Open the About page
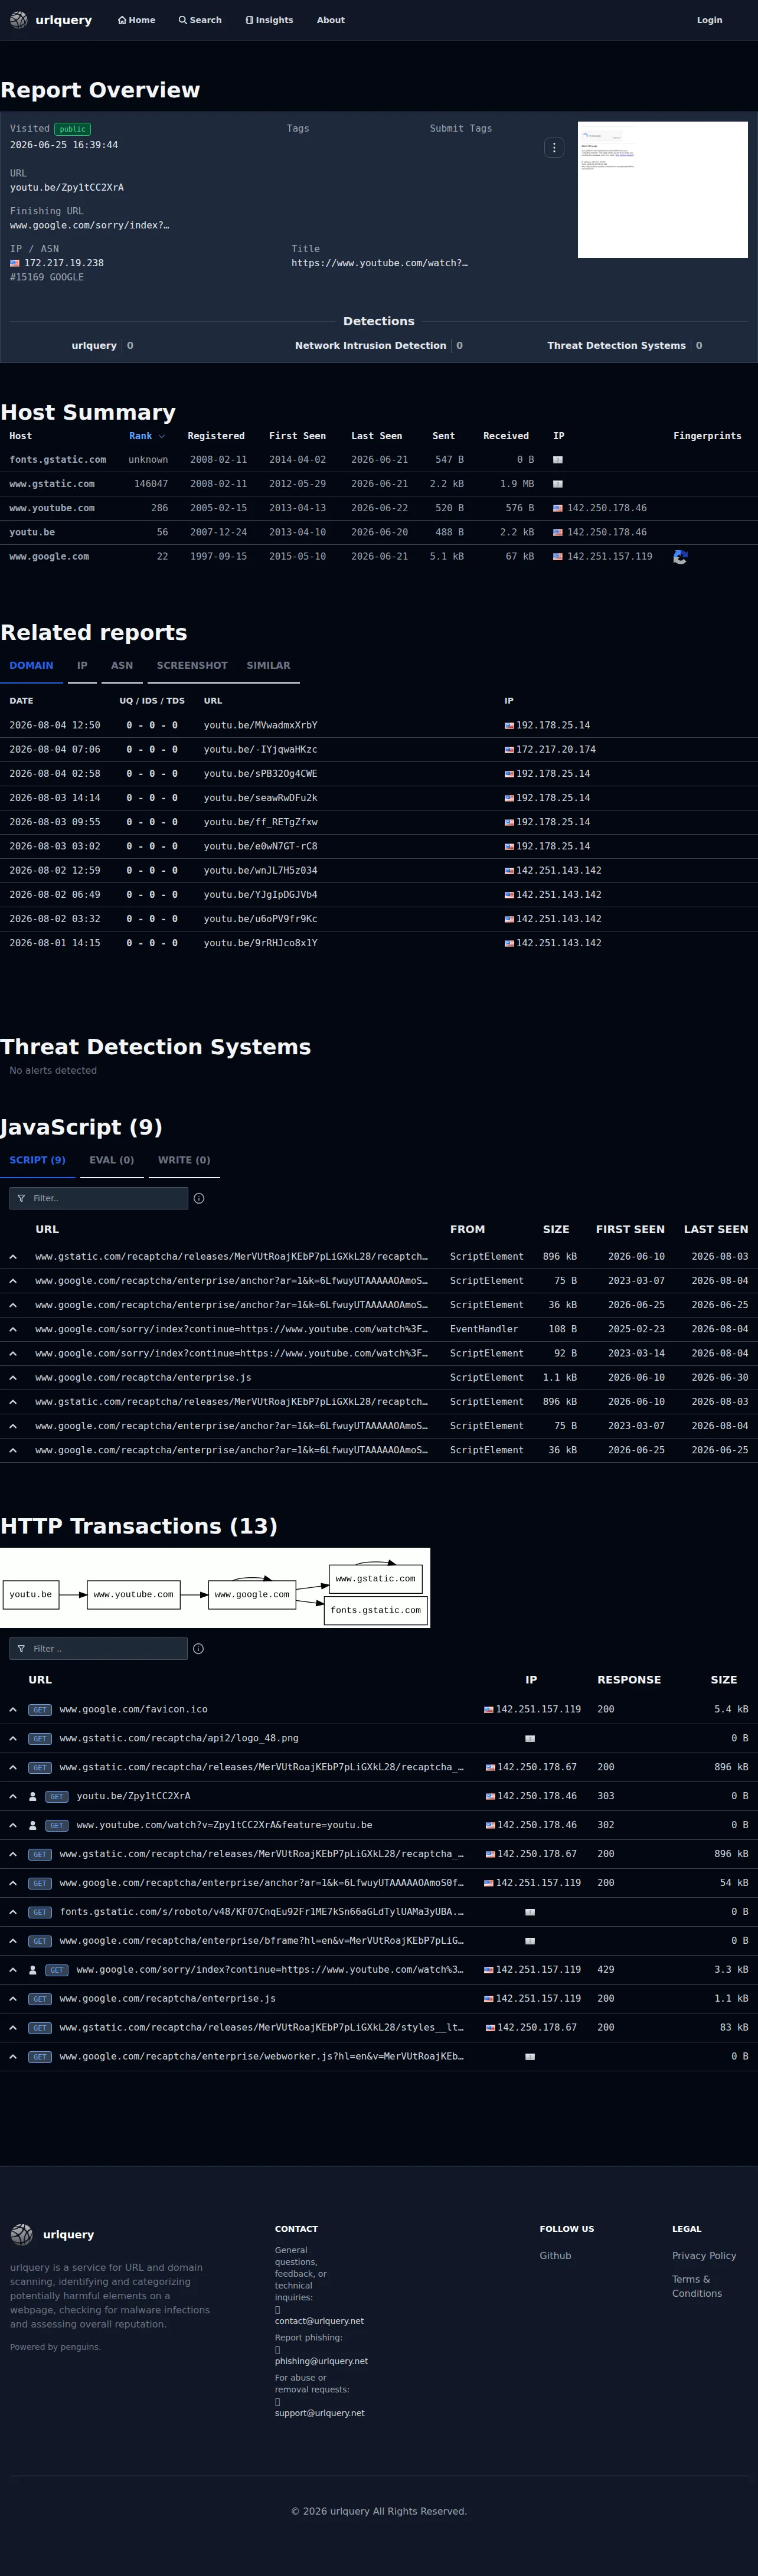The height and width of the screenshot is (2576, 758). click(x=331, y=20)
